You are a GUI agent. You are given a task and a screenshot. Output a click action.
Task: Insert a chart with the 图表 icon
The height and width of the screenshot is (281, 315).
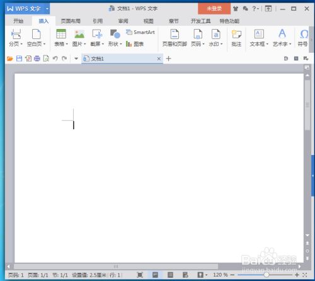click(x=135, y=44)
